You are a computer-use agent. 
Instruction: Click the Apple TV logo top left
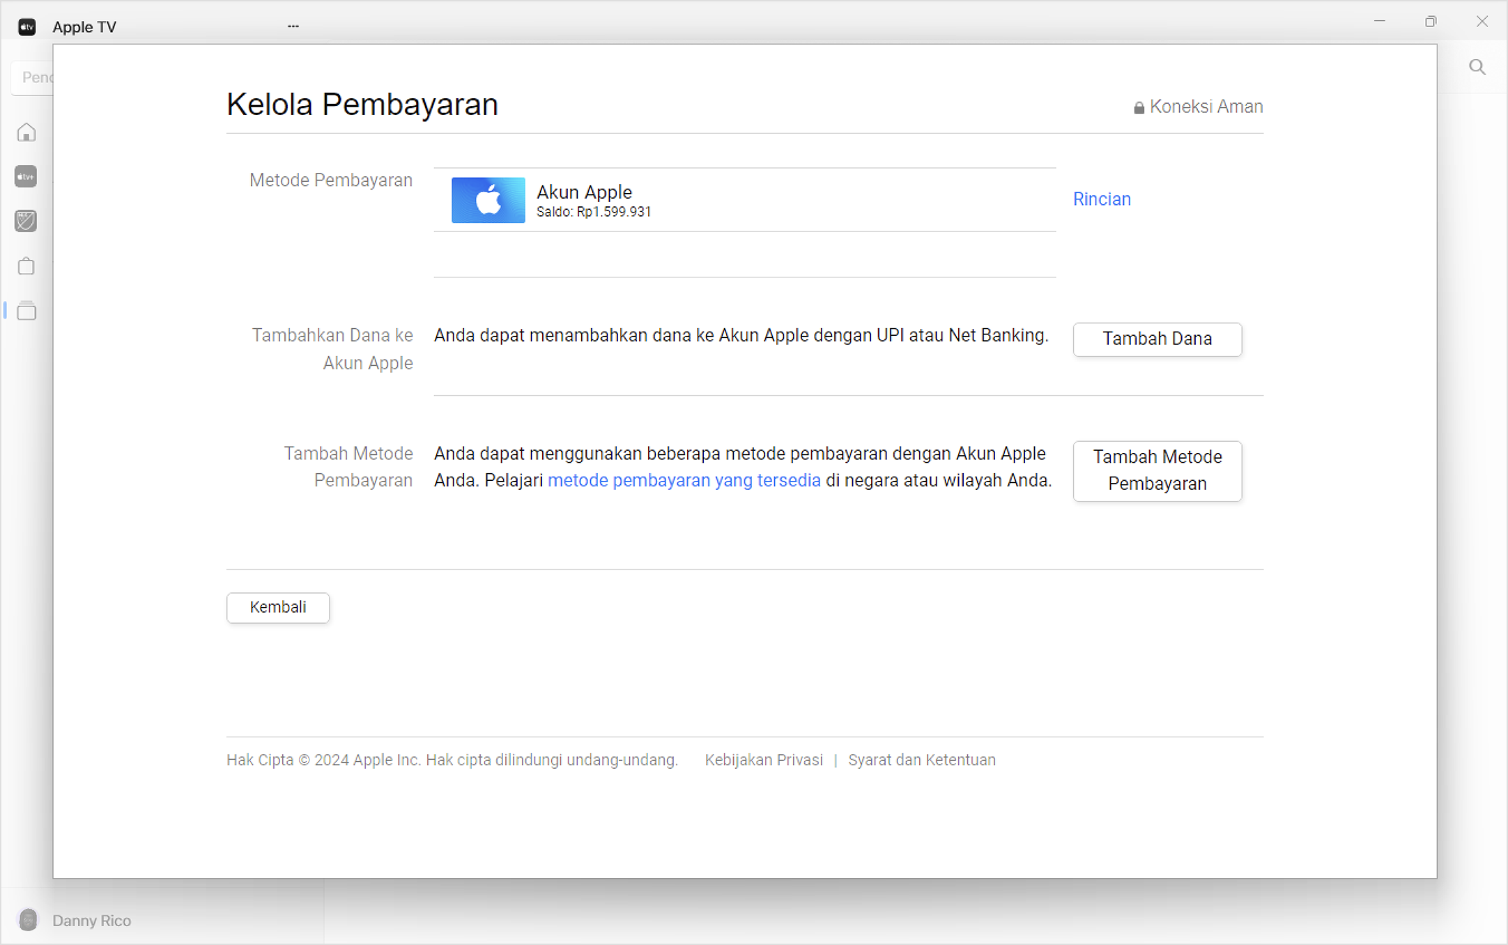(26, 26)
